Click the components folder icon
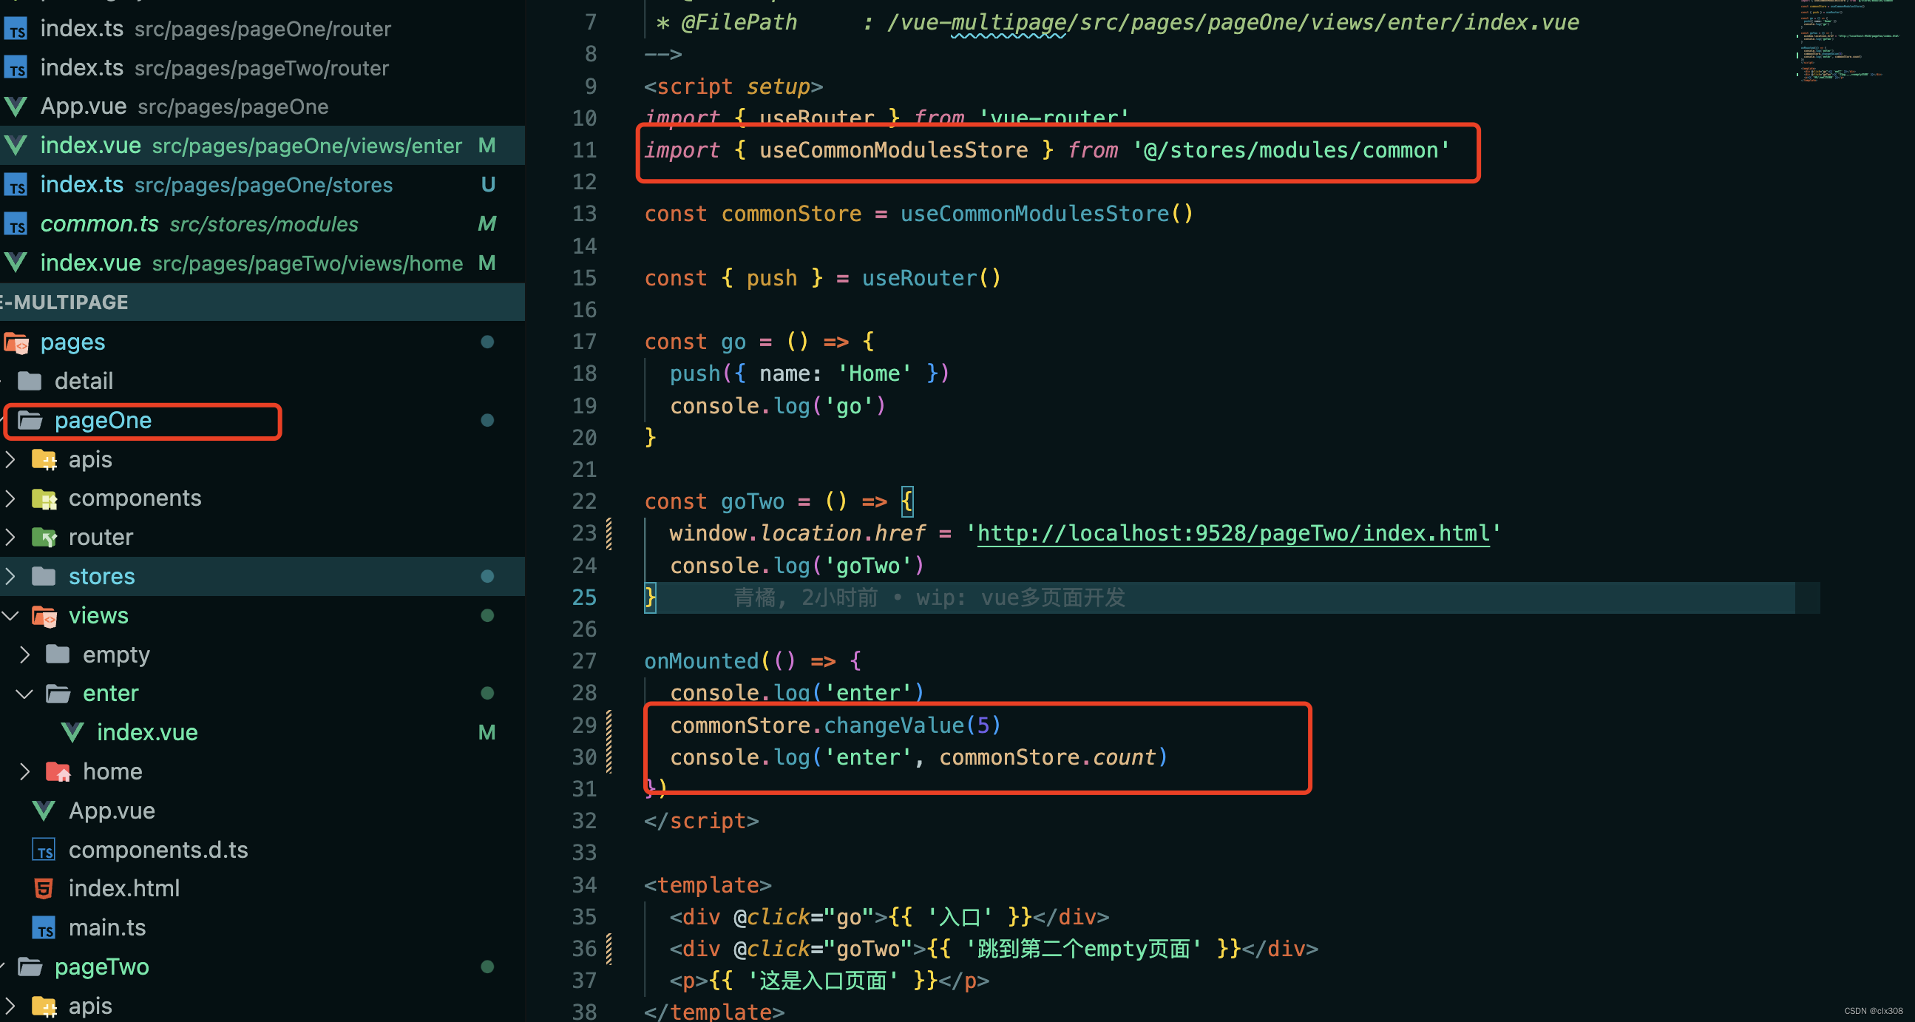This screenshot has width=1915, height=1022. [x=44, y=498]
